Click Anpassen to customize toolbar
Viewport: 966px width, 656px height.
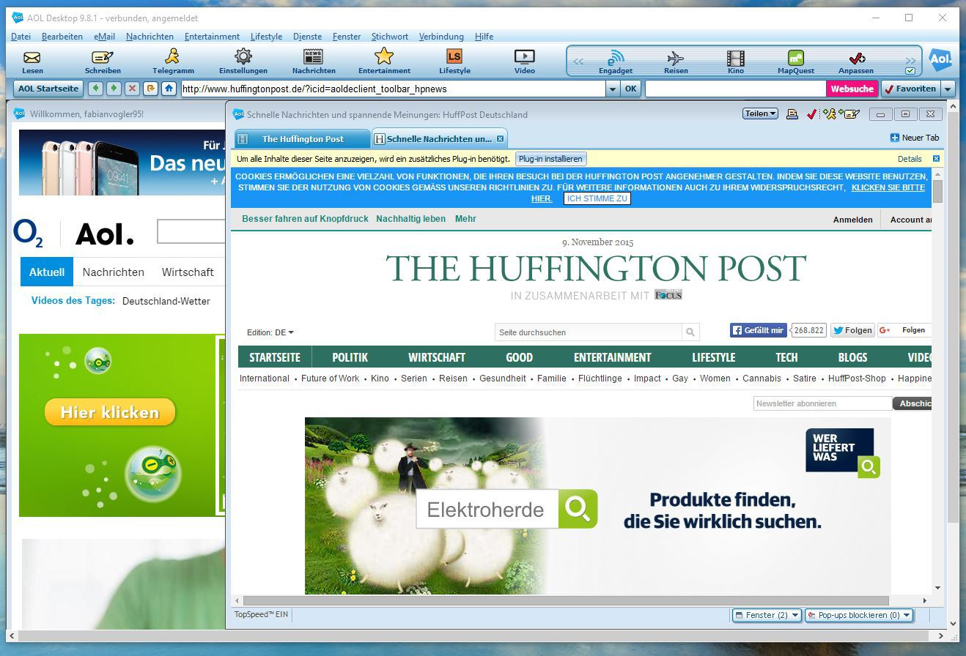coord(856,62)
